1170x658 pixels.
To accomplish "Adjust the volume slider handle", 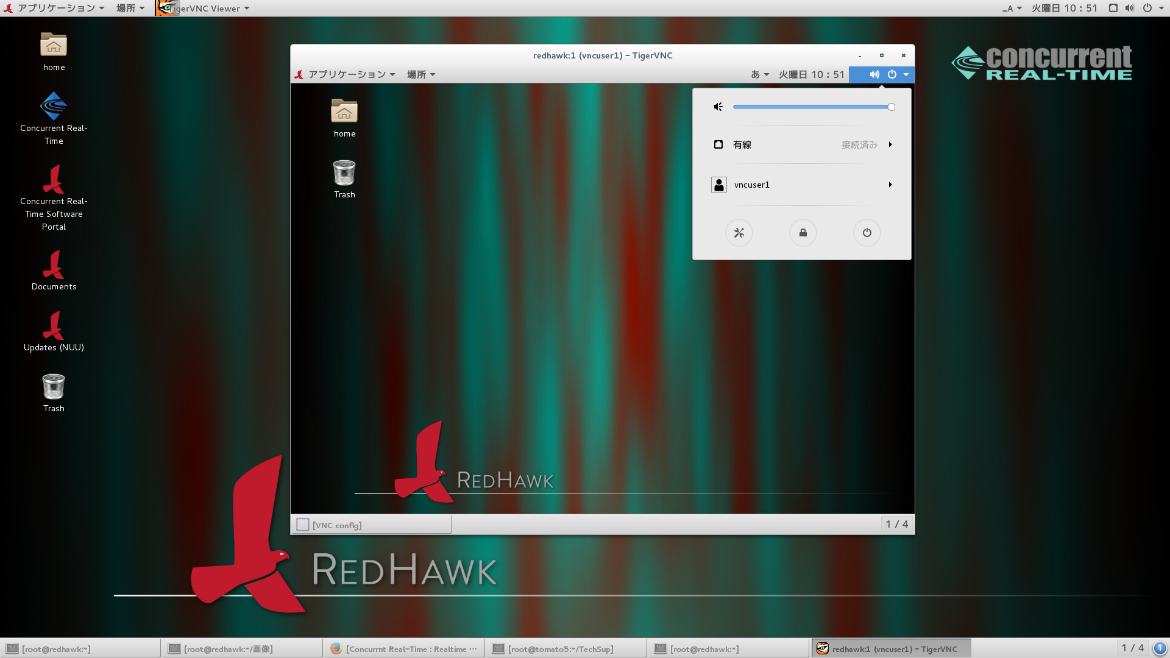I will [x=891, y=107].
